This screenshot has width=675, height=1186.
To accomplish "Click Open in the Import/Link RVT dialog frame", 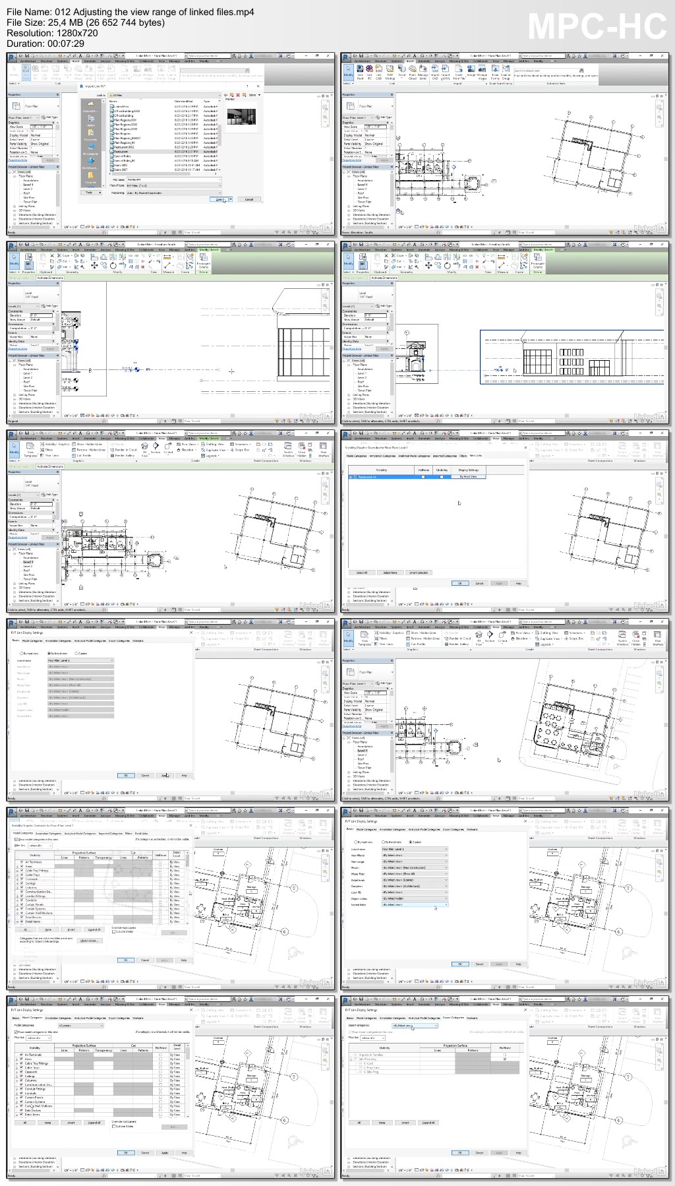I will (219, 199).
